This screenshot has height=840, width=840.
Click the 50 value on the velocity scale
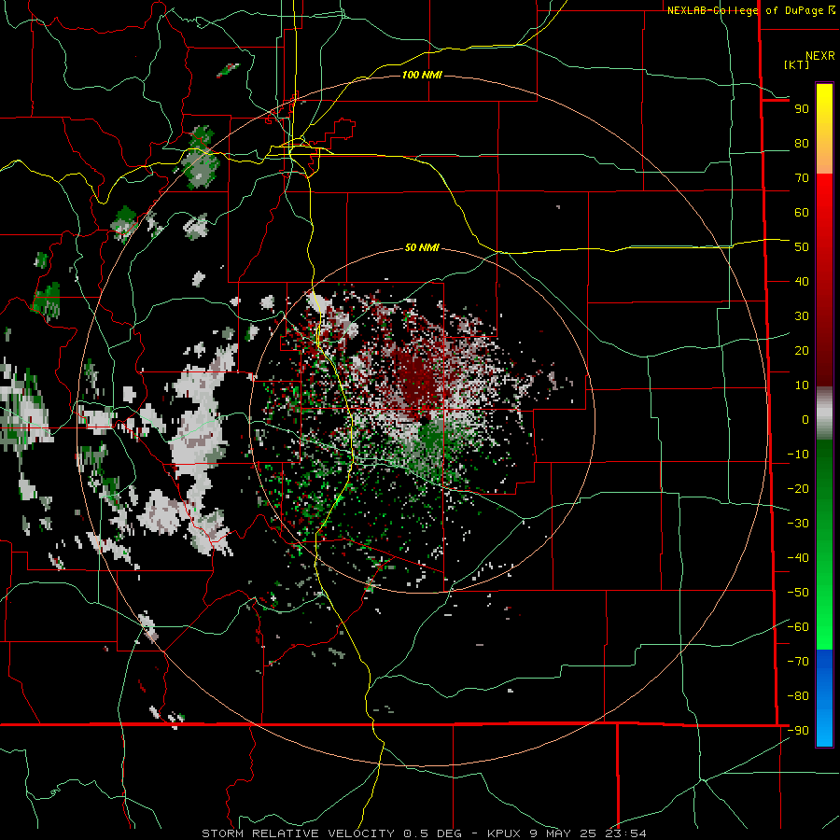tap(802, 247)
